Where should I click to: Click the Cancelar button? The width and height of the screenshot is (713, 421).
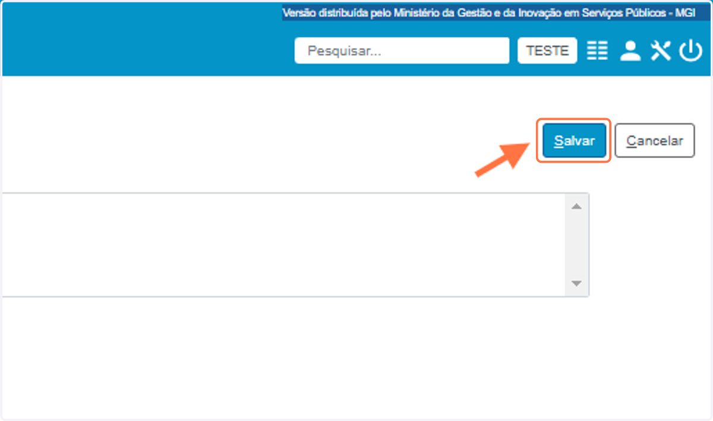pos(655,141)
